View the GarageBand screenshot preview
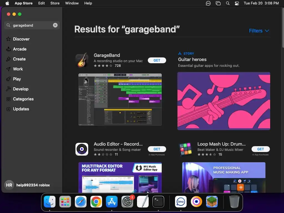284x213 pixels. (x=120, y=100)
